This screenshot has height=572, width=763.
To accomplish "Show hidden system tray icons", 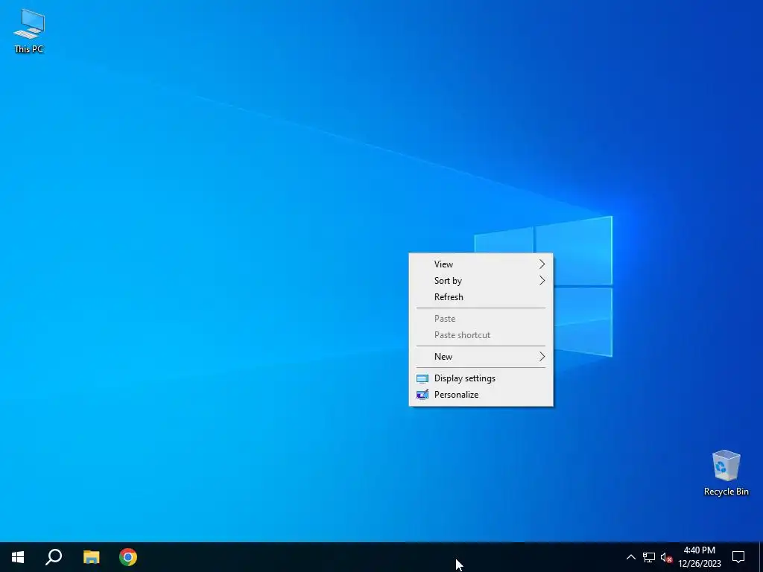I will click(630, 557).
